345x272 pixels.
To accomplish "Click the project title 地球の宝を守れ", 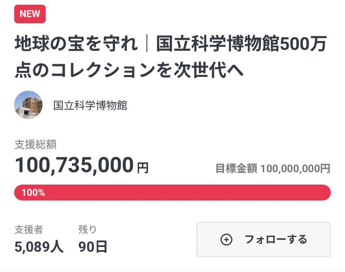I will (x=76, y=44).
